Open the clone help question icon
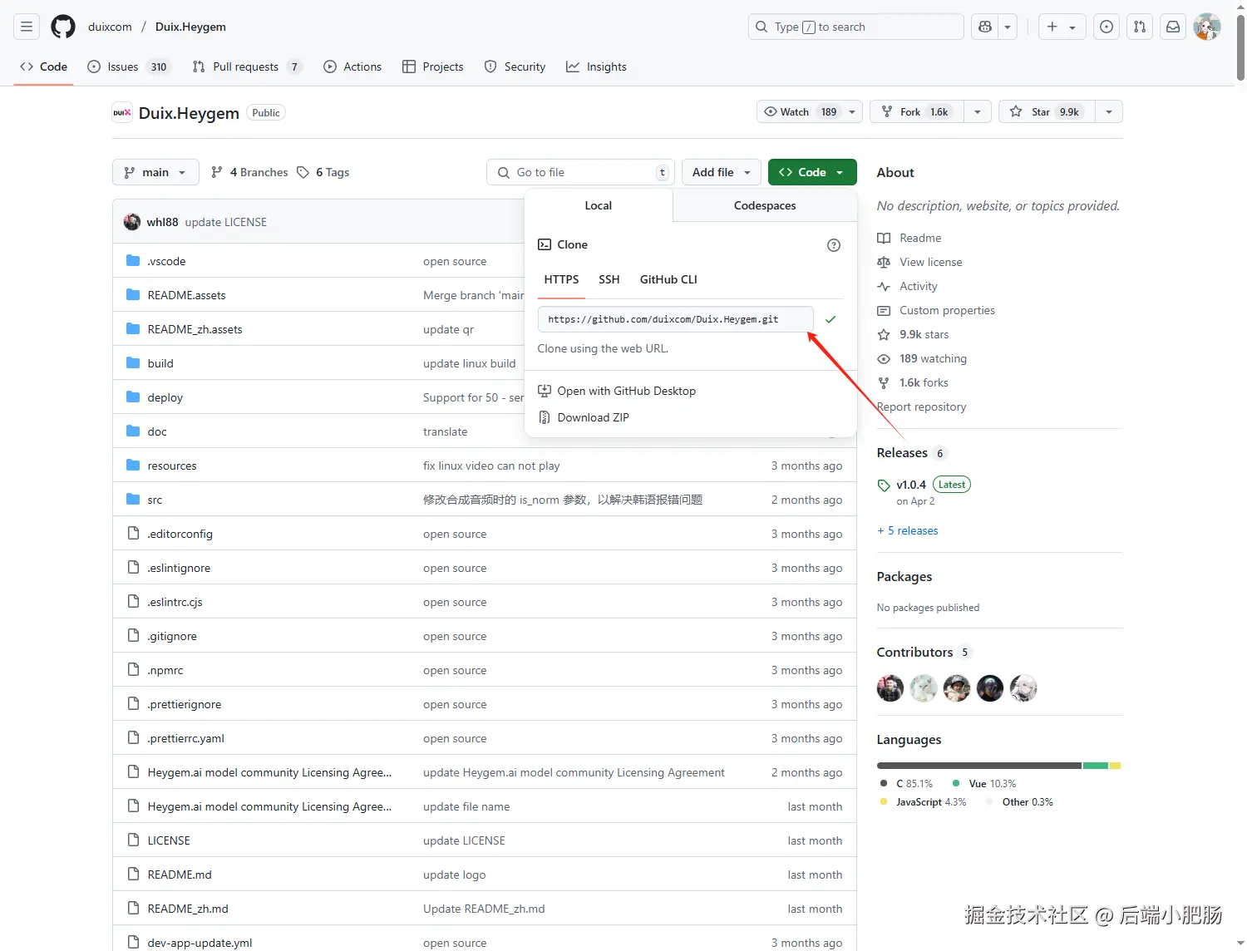The height and width of the screenshot is (951, 1247). (x=834, y=245)
